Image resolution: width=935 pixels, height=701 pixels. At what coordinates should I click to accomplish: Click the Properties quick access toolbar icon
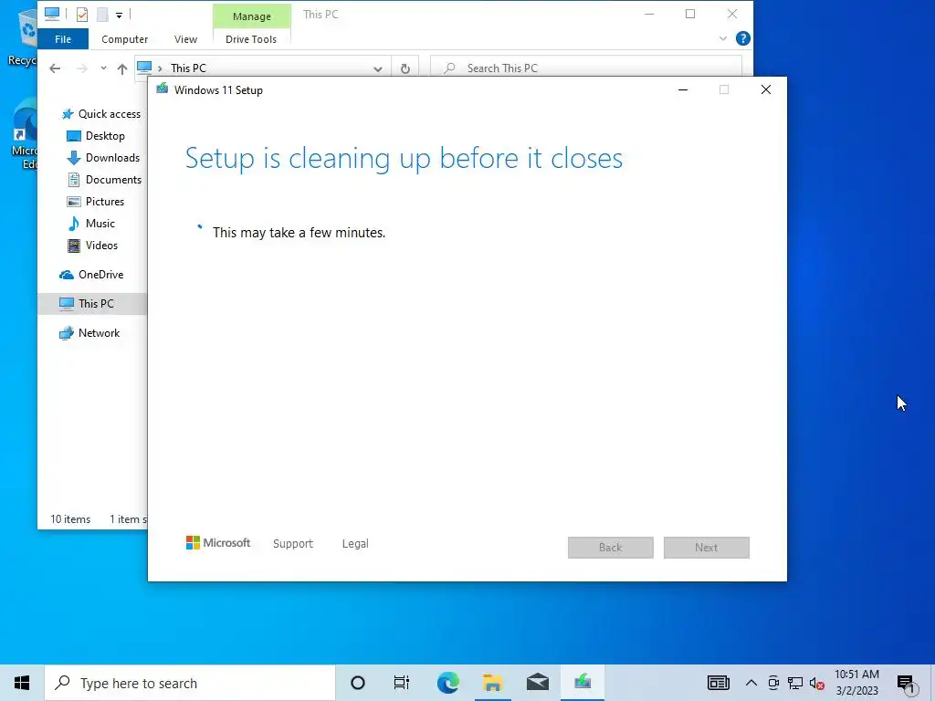click(82, 15)
